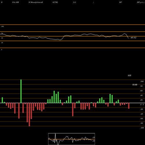Click the end of the RSI line
Viewport: 145px width, 145px height.
click(128, 38)
